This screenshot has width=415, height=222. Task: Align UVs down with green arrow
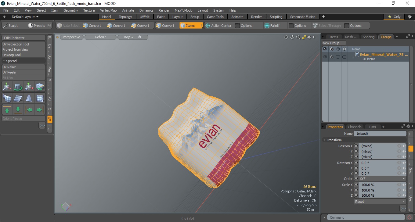tap(18, 109)
